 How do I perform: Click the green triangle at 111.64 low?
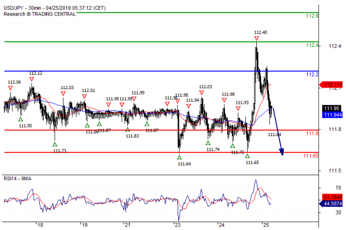click(x=179, y=158)
